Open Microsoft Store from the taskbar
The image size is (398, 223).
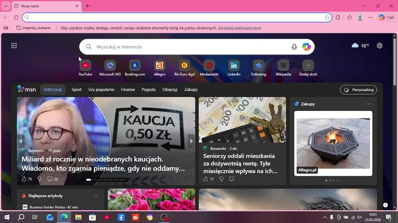coord(92,217)
